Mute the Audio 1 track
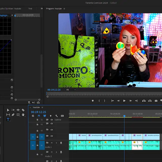 (52, 143)
